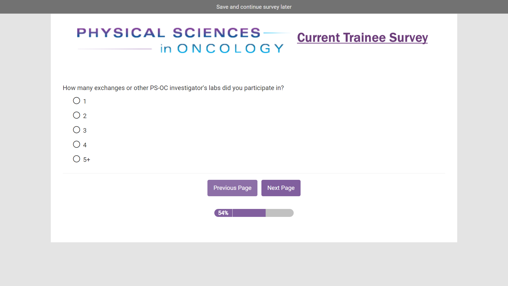
Task: Click the purple filled progress bar segment
Action: tap(249, 213)
